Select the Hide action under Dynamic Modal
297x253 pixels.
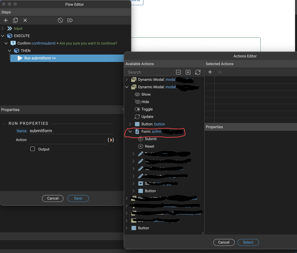pos(145,102)
